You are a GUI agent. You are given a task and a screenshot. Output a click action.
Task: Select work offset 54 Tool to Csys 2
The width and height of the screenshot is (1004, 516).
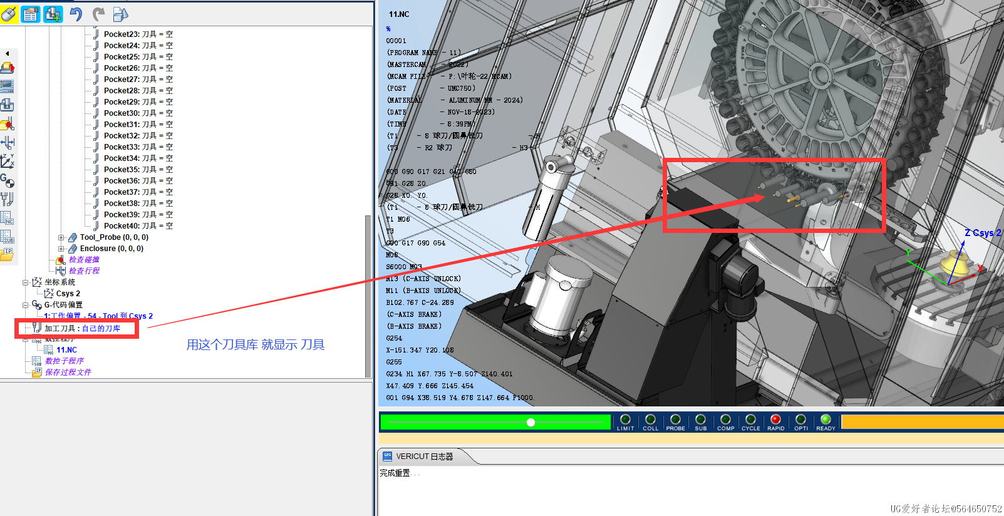98,316
